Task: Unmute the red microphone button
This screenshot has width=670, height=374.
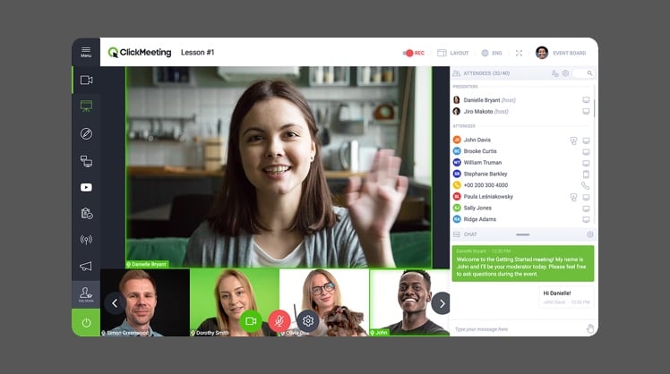Action: pos(279,320)
